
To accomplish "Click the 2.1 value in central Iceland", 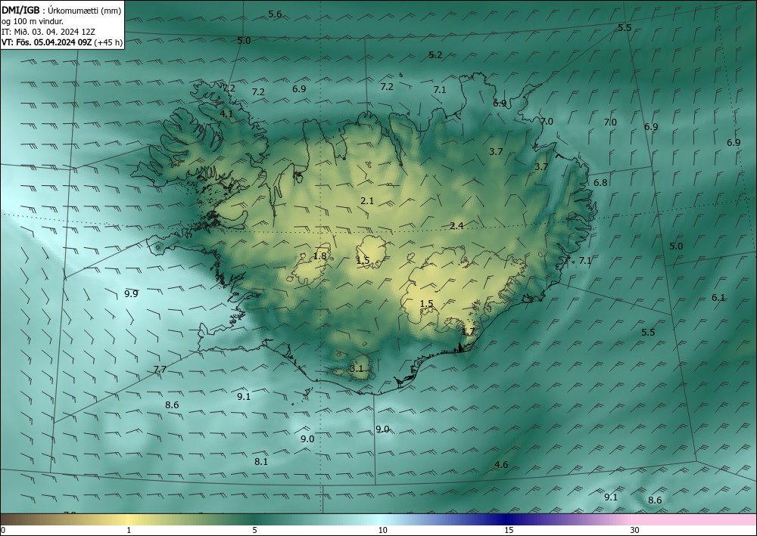I will [x=367, y=200].
